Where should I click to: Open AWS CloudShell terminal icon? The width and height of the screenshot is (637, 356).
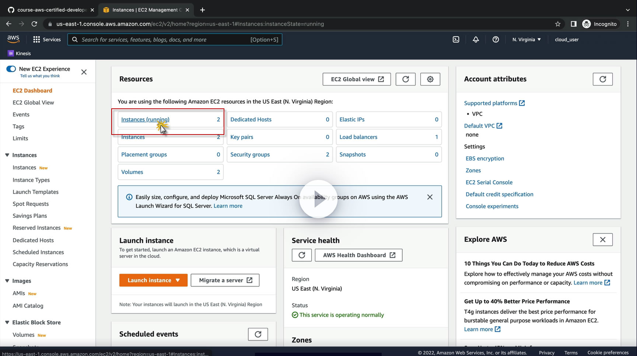[456, 39]
